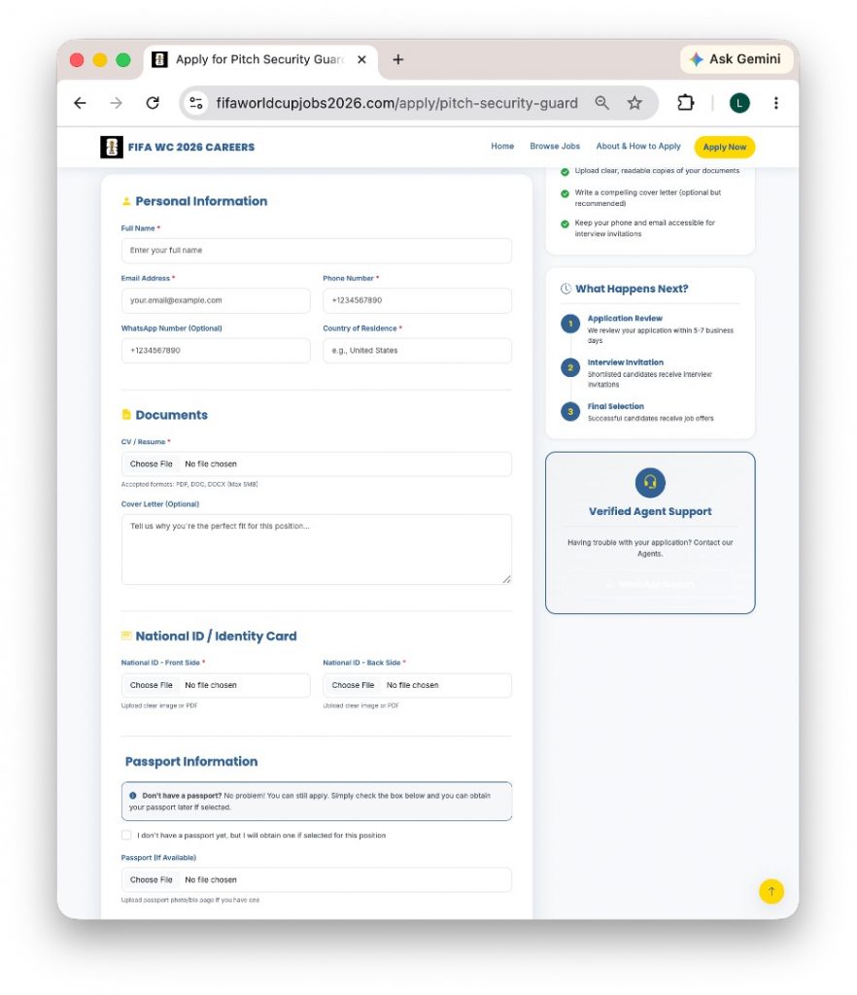Click the FIFA WC 2026 Careers logo

coord(177,148)
